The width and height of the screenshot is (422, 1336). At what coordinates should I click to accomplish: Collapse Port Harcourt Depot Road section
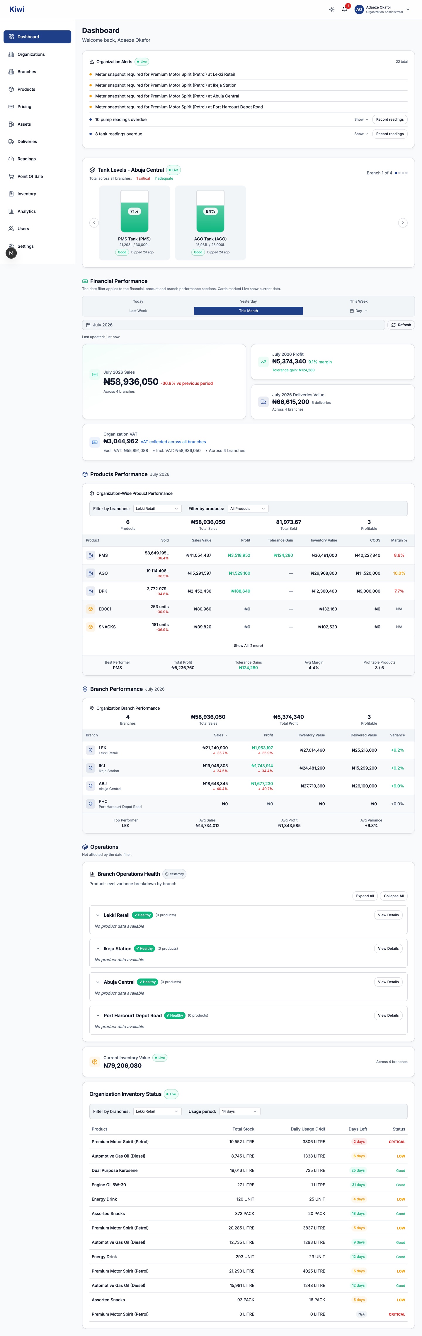click(x=98, y=1016)
